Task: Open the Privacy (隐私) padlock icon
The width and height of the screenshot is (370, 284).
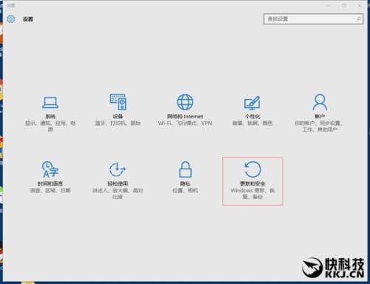Action: click(185, 169)
